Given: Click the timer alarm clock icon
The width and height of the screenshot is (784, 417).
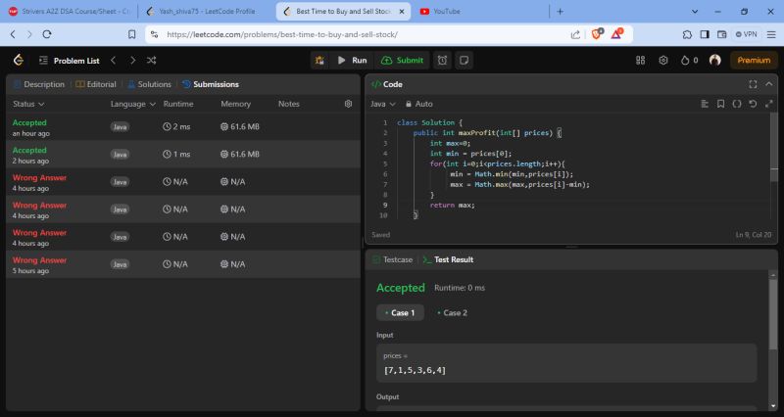Looking at the screenshot, I should [x=443, y=60].
